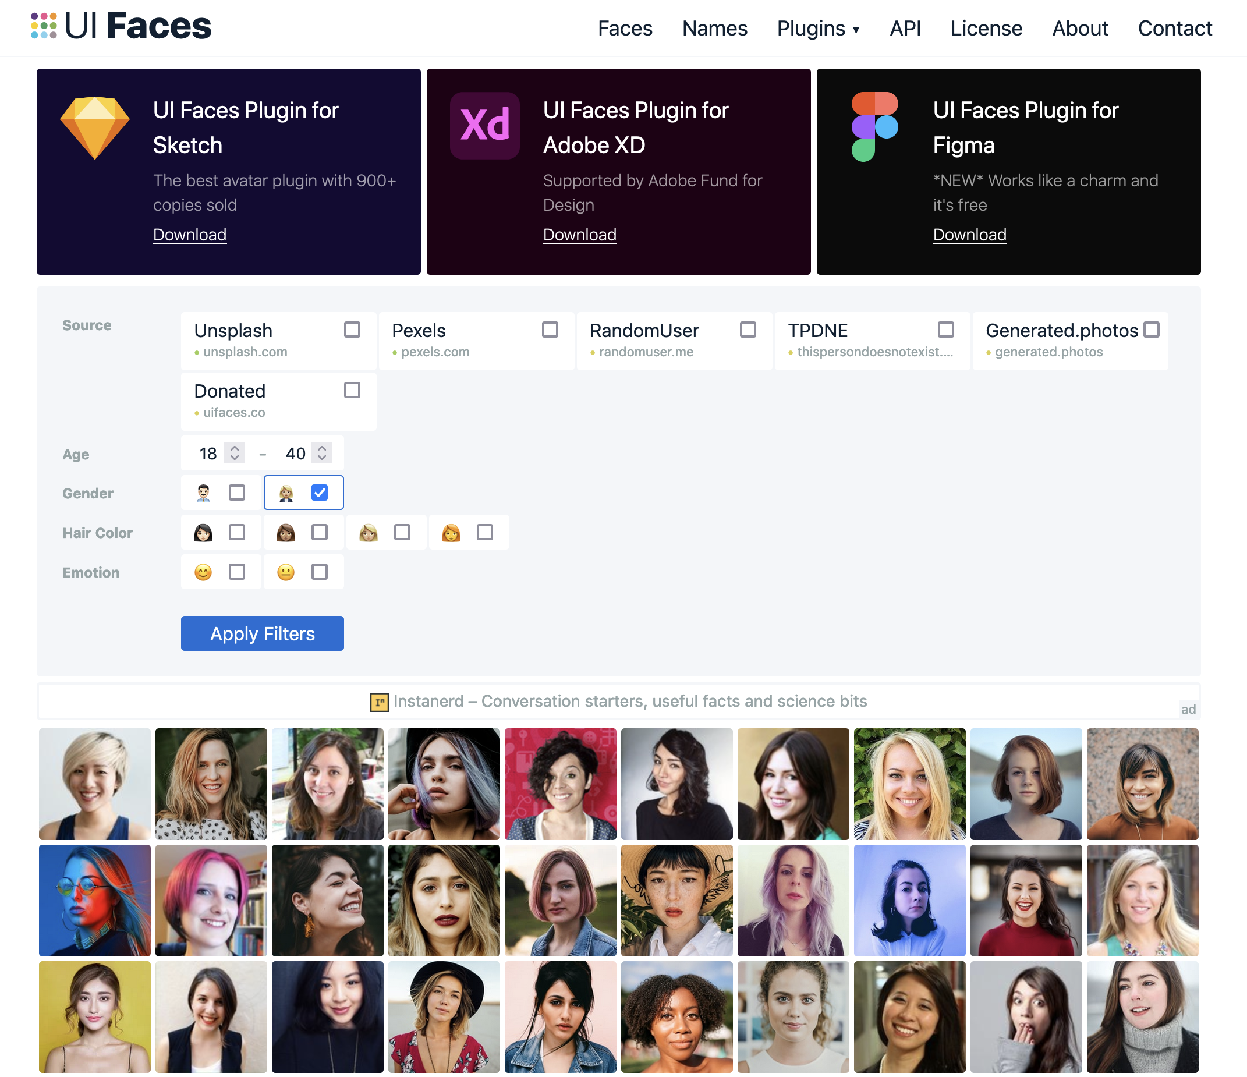1247x1077 pixels.
Task: Click the red hair color emoji
Action: pos(451,533)
